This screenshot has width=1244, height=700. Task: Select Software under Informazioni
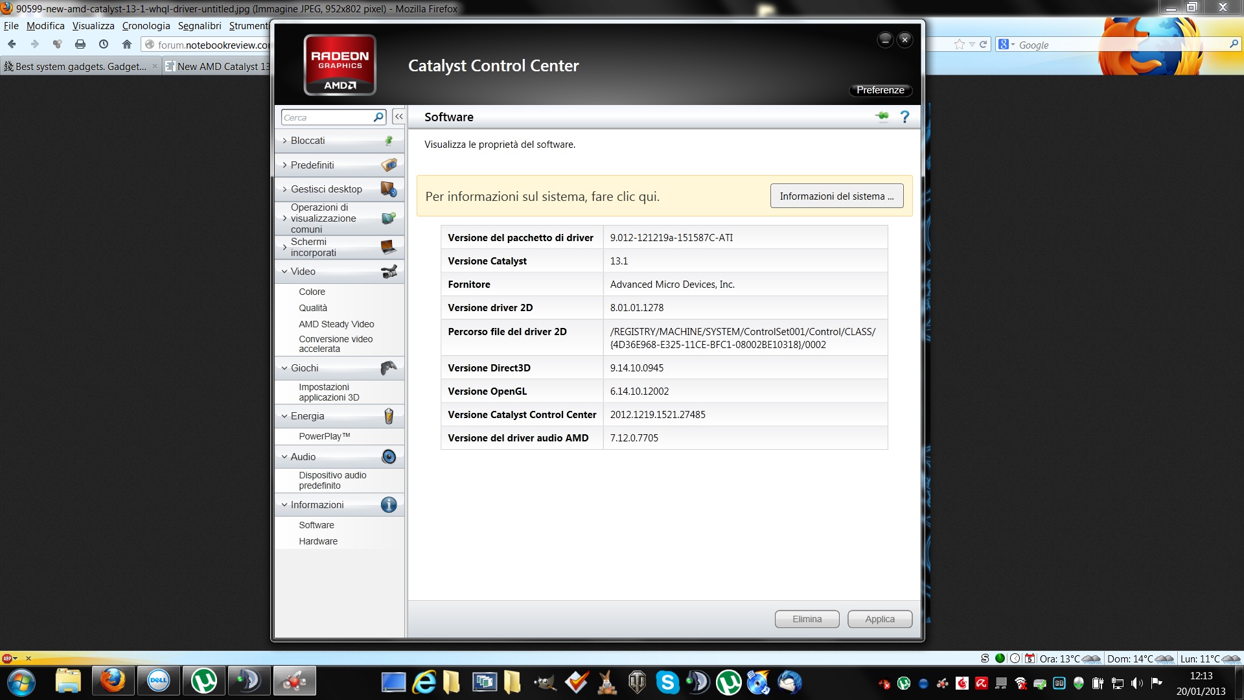coord(316,525)
